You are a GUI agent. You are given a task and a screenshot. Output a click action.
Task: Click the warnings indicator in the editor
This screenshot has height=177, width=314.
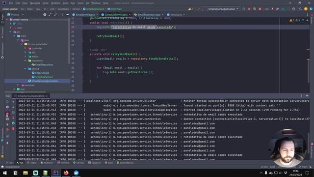291,20
